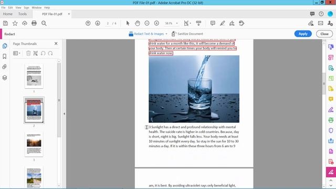This screenshot has width=336, height=189.
Task: Click the scrolling mode icon
Action: click(198, 23)
